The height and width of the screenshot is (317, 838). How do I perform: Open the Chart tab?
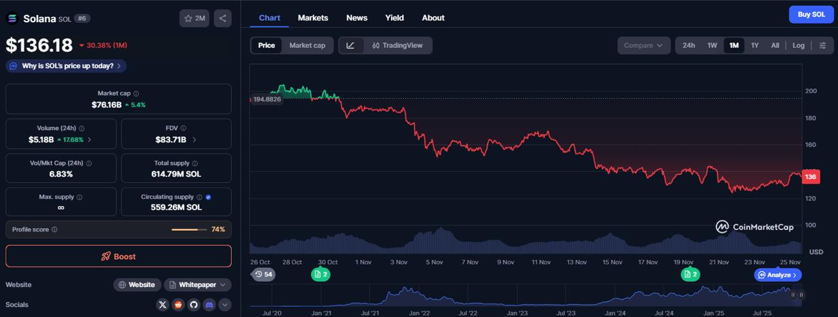[270, 18]
